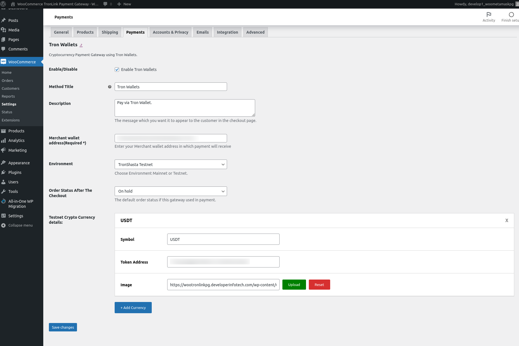Open WooCommerce Reports submenu link
Viewport: 519px width, 346px height.
point(8,96)
